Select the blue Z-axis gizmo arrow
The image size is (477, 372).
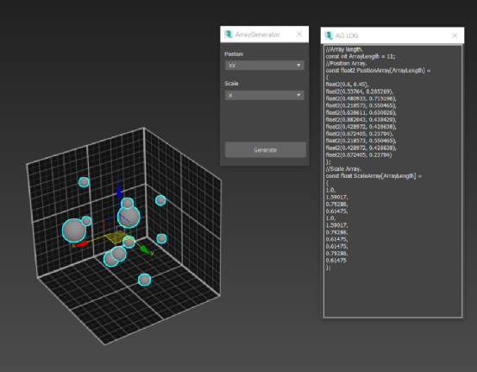click(x=119, y=189)
